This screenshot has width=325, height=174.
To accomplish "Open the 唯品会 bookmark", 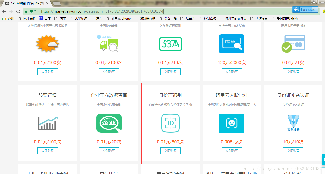I will [x=188, y=18].
